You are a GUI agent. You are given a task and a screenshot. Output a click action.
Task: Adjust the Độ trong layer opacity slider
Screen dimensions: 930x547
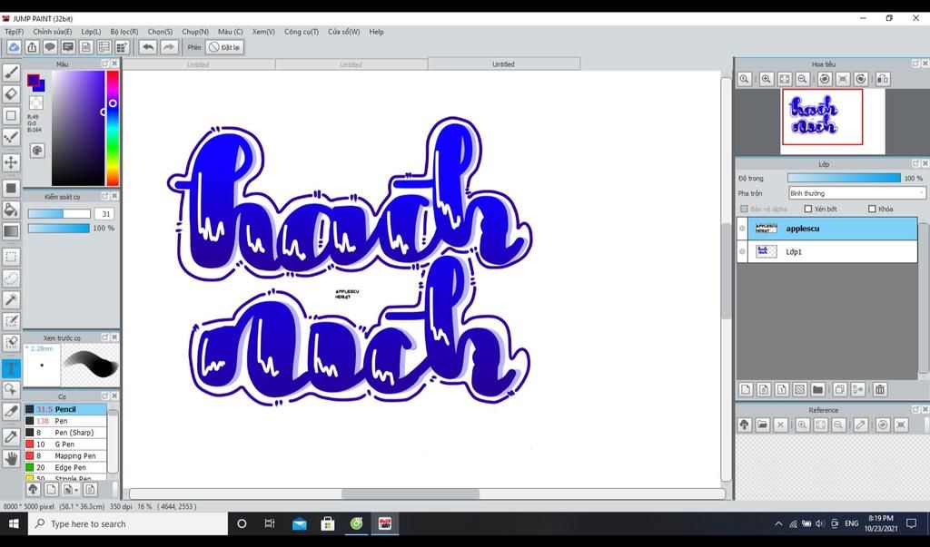[844, 178]
